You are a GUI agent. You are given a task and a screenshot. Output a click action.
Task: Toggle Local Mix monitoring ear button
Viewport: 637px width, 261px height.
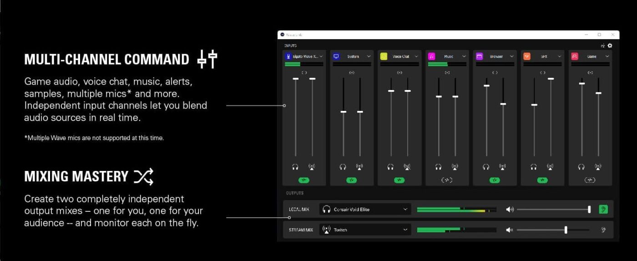click(603, 209)
